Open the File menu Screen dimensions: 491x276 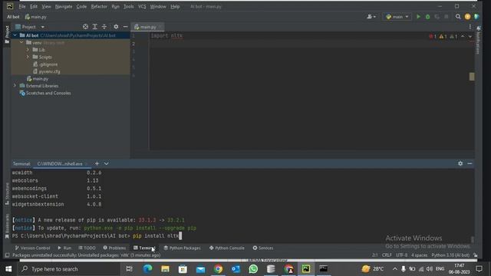22,7
